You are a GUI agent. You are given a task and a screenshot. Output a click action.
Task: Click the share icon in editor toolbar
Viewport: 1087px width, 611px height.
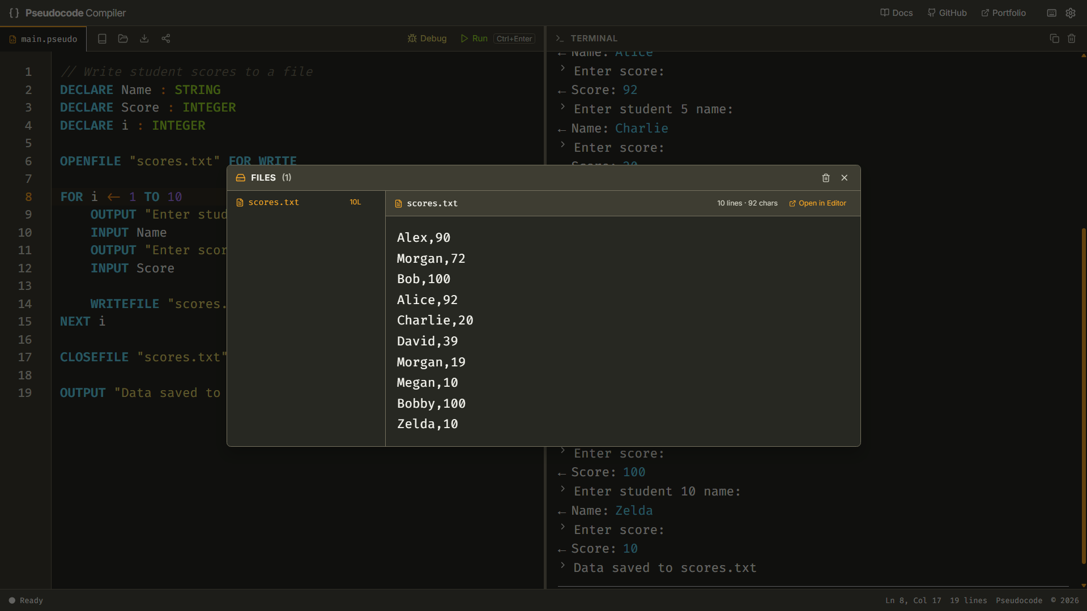166,39
